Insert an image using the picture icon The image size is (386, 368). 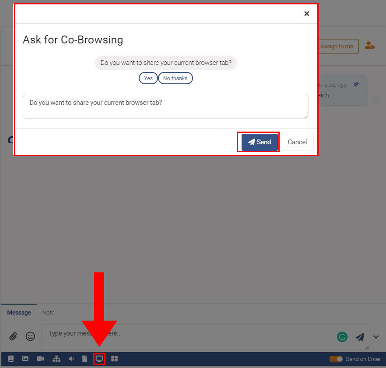click(x=25, y=359)
